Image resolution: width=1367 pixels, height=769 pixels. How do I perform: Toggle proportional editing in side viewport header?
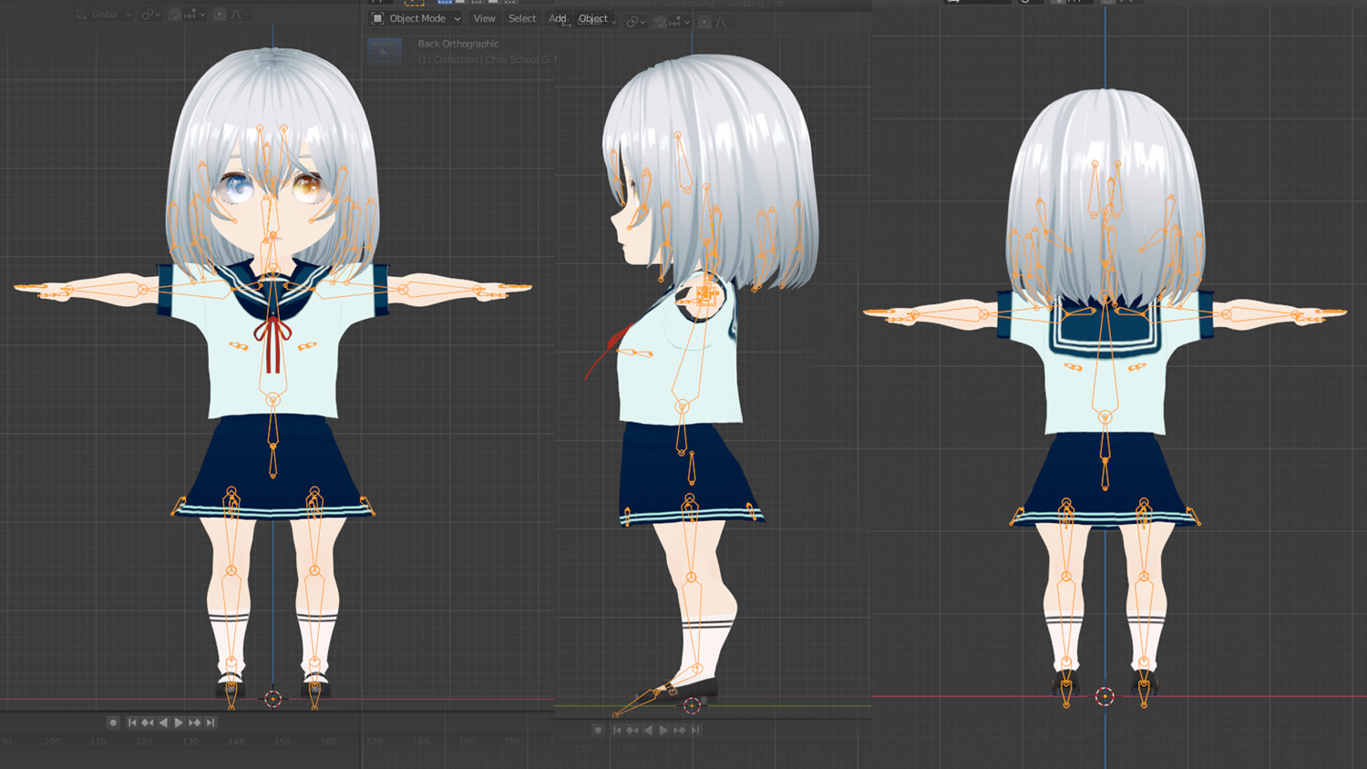click(704, 22)
